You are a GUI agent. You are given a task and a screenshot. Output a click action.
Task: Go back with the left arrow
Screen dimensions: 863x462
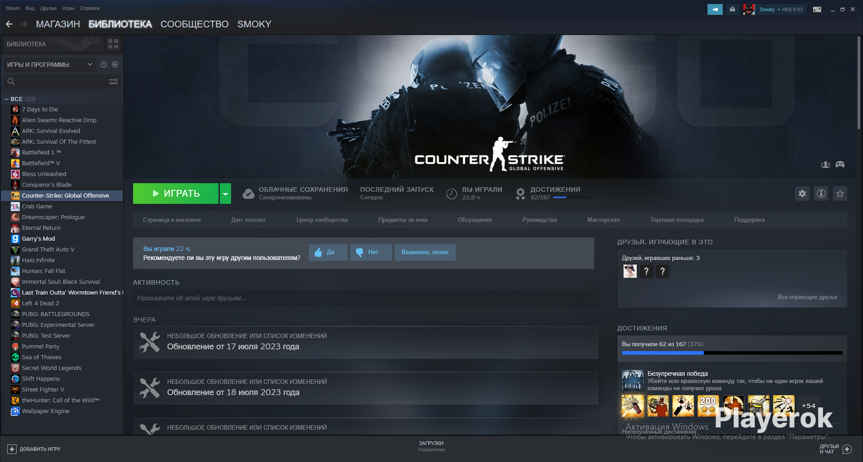coord(9,24)
